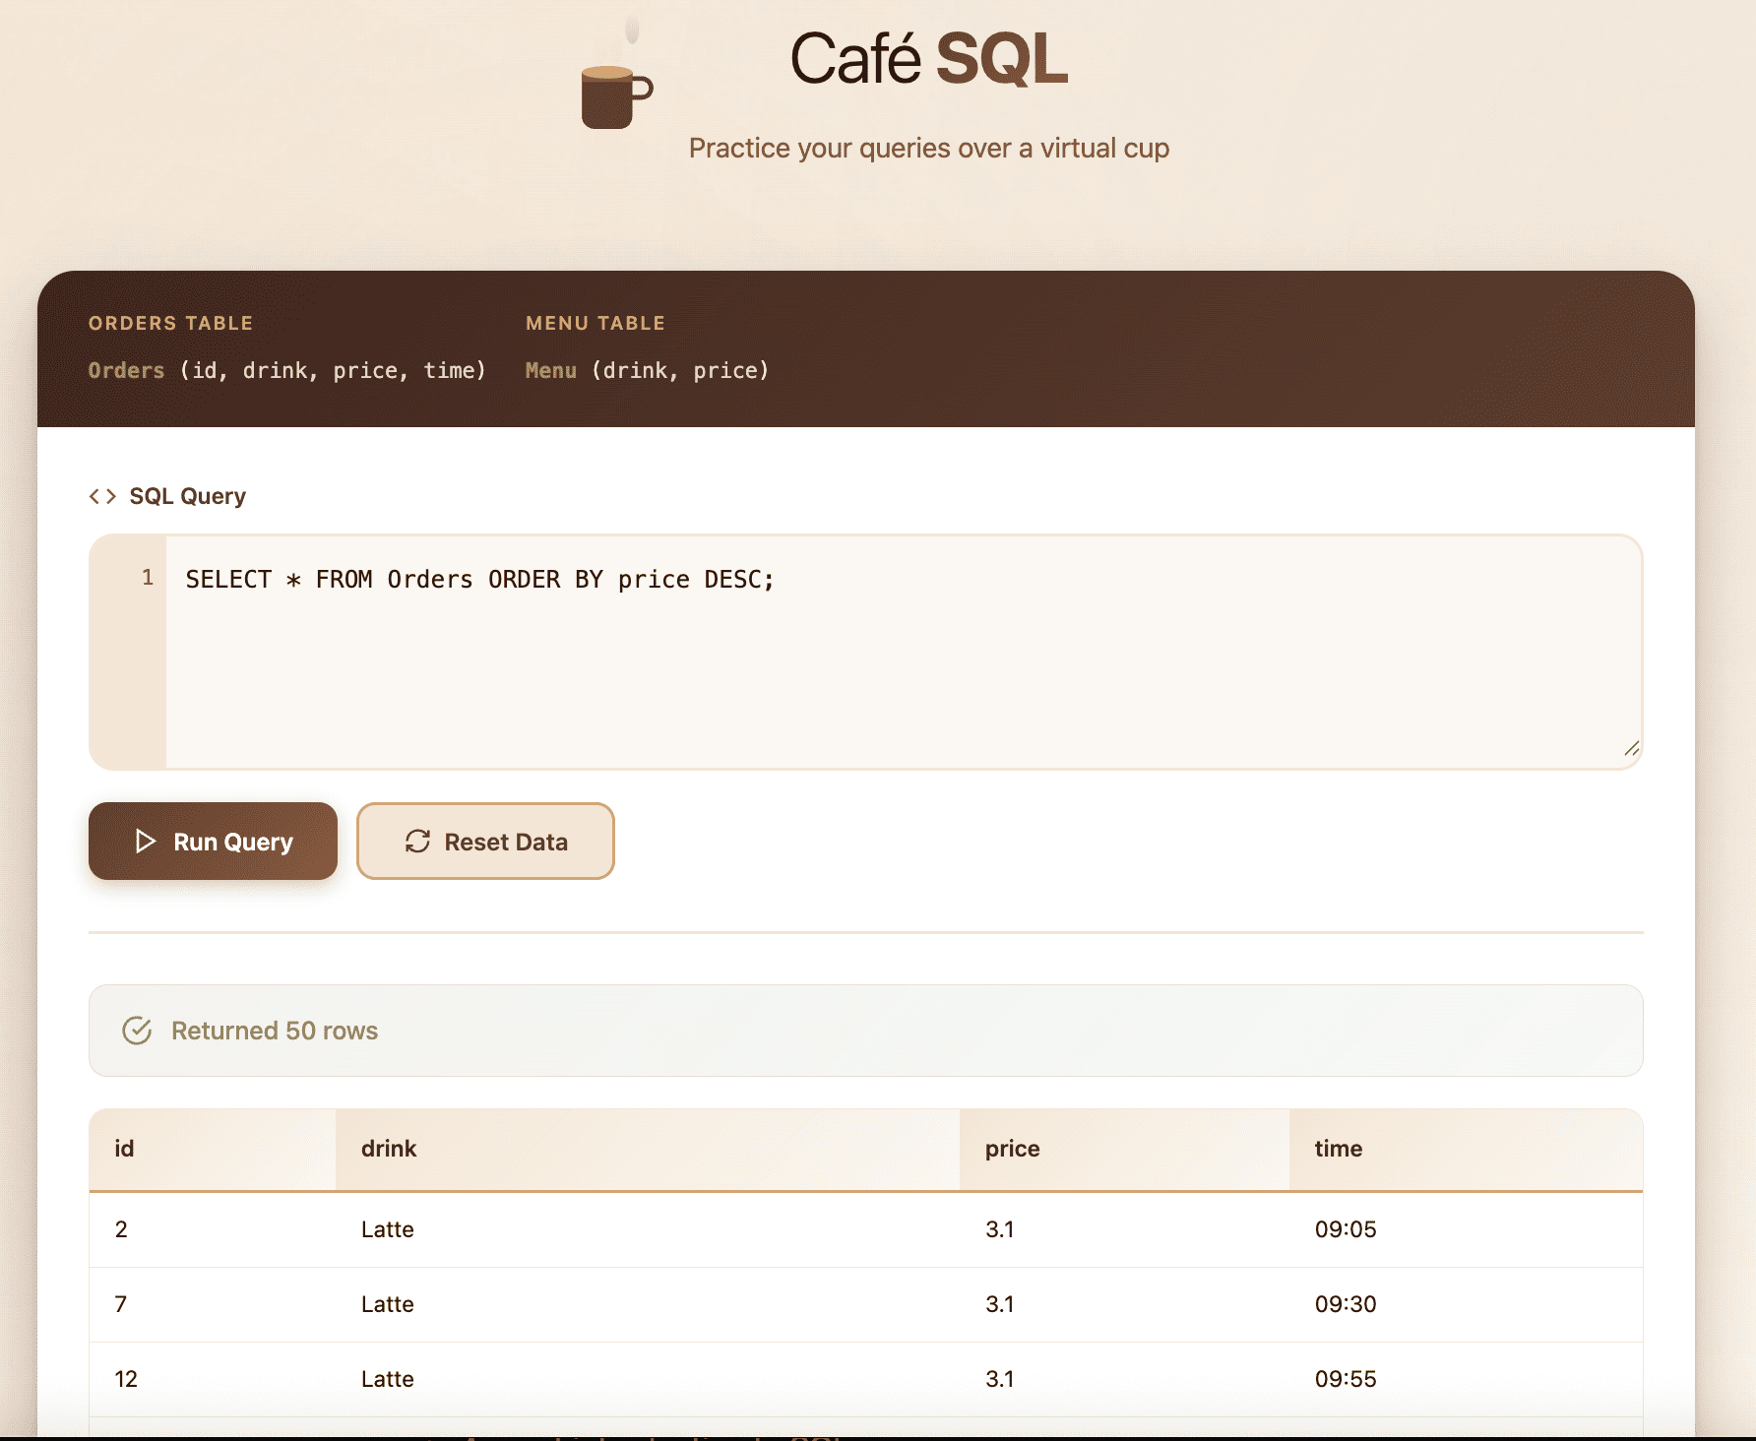Screen dimensions: 1756x1441
Task: Click the Menu schema label in the header
Action: tap(550, 371)
